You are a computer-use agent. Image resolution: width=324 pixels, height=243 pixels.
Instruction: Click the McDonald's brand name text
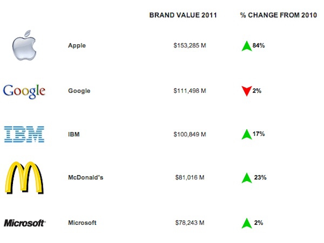[85, 177]
